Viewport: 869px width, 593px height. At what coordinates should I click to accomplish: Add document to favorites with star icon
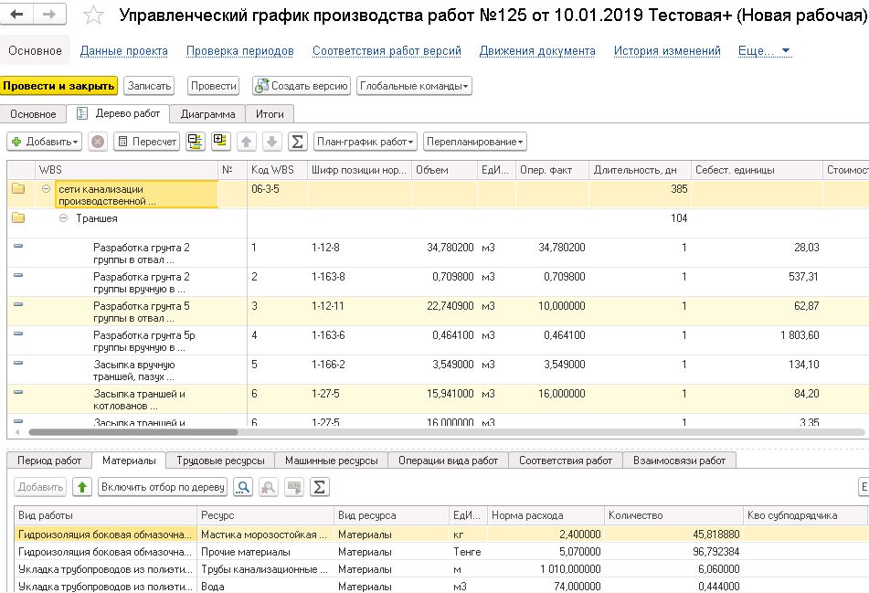93,16
